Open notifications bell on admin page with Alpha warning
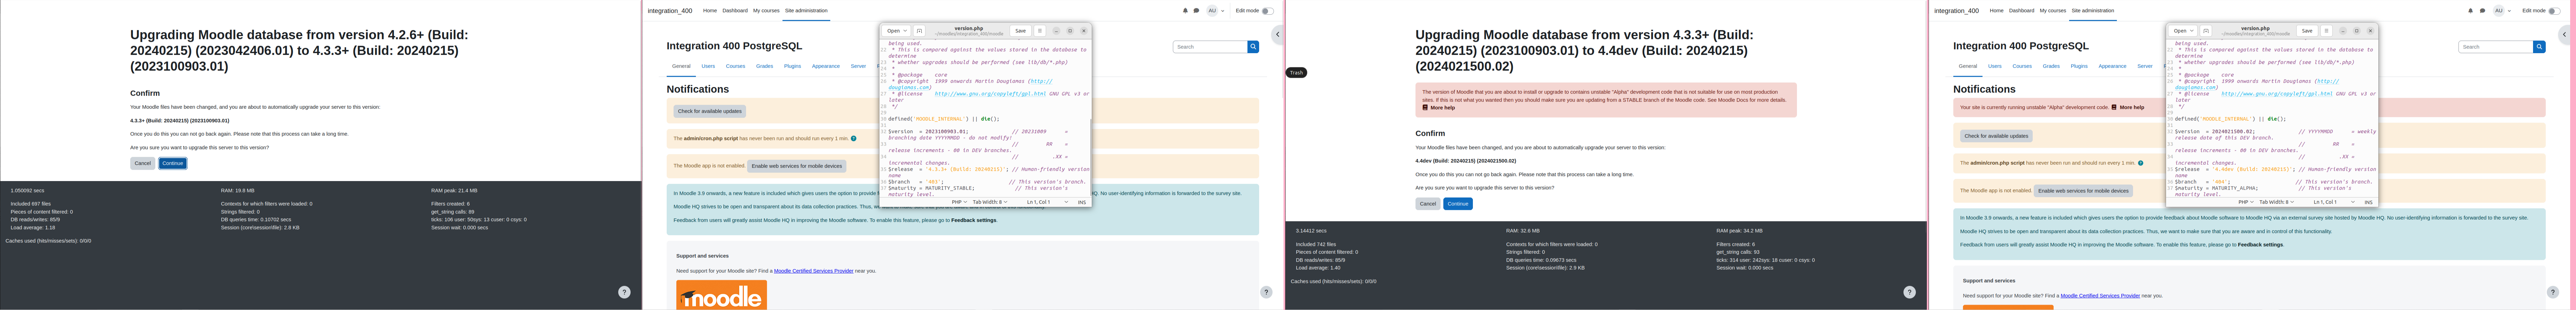The width and height of the screenshot is (2576, 310). (2470, 11)
